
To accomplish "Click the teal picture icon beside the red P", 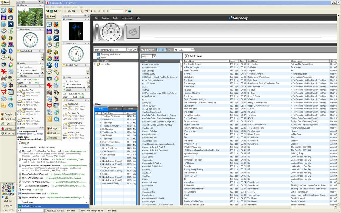I will click(130, 11).
